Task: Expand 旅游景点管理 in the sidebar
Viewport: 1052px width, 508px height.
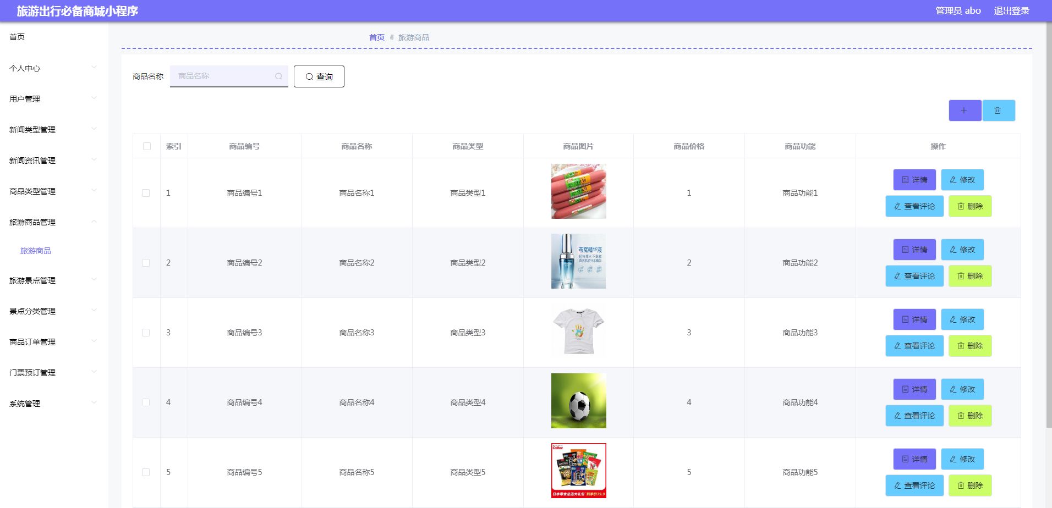Action: click(53, 280)
